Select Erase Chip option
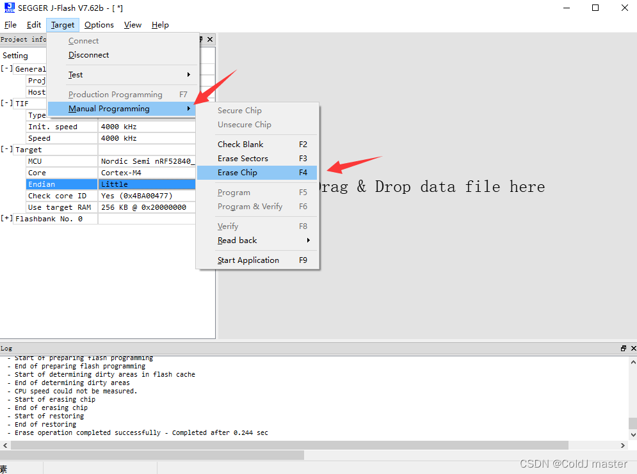Screen dimensions: 637x474 pos(257,173)
